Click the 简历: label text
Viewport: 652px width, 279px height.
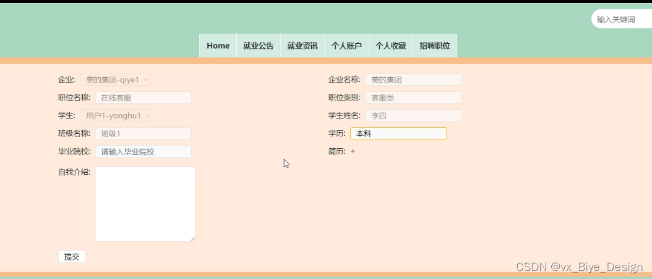click(x=337, y=152)
